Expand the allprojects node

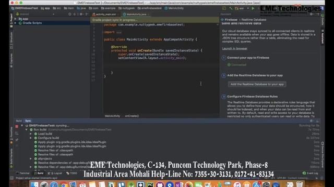(x=31, y=158)
